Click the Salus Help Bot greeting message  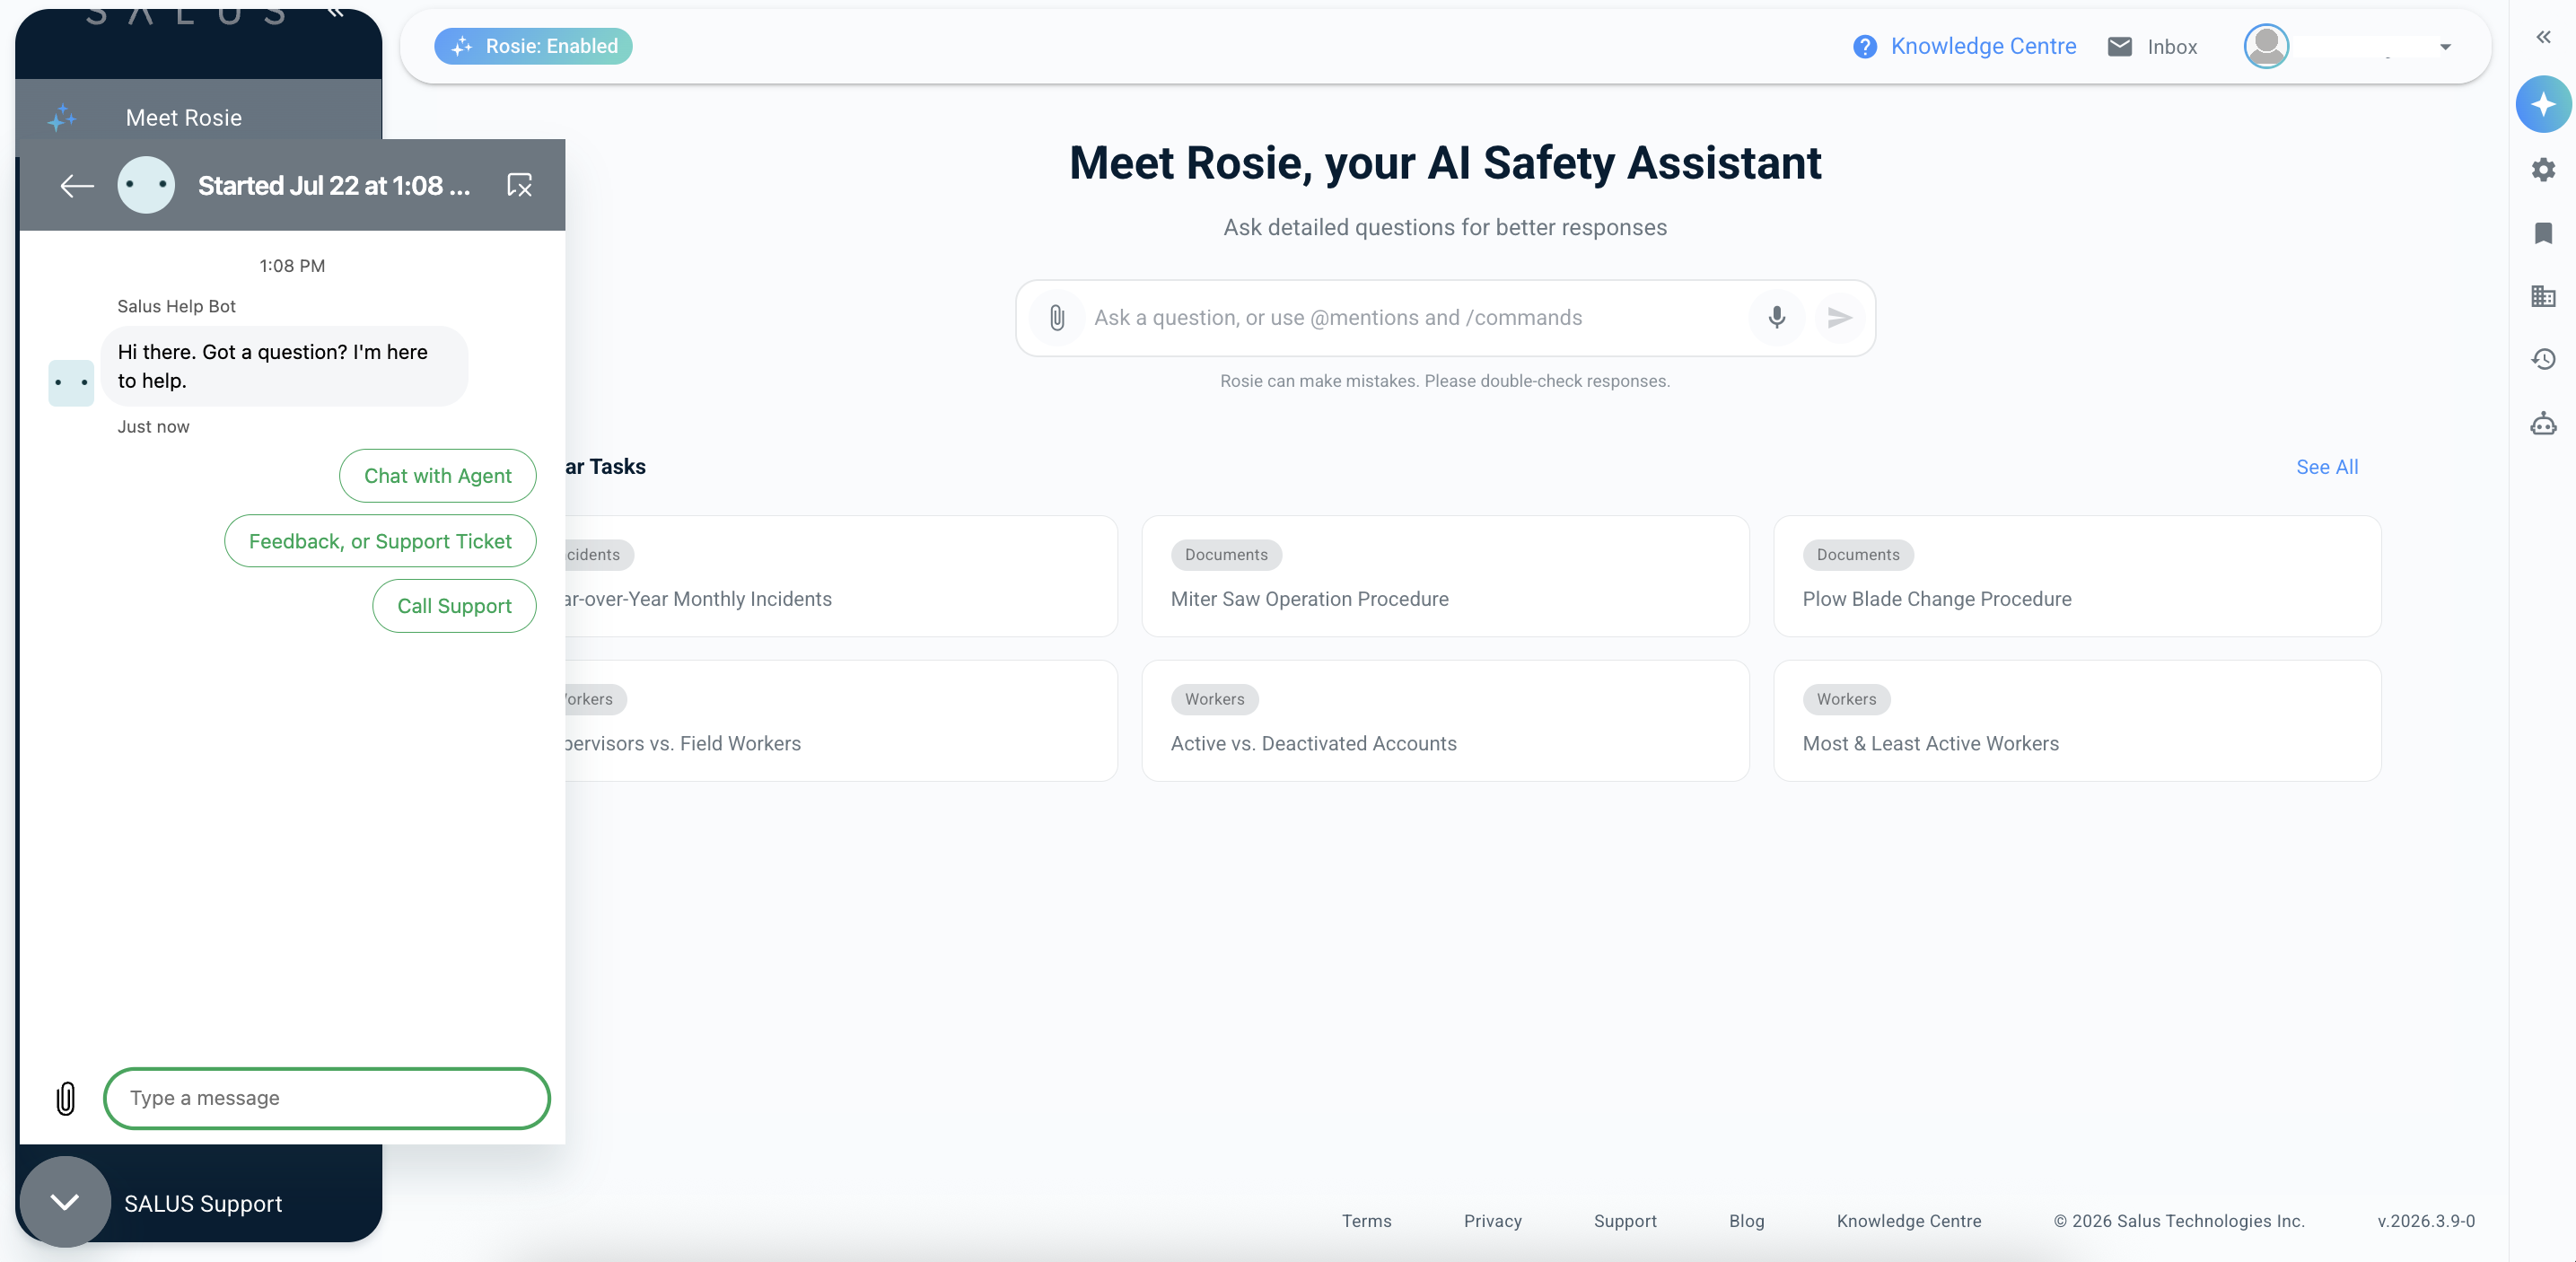(284, 366)
